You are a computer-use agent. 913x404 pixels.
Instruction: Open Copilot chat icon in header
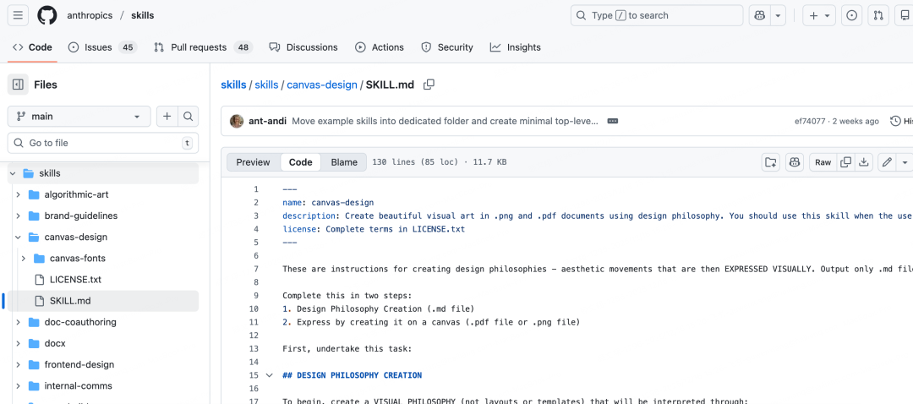(759, 16)
